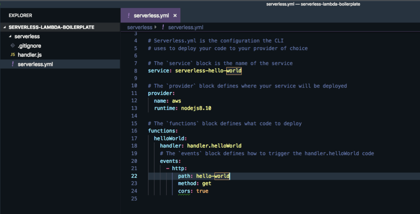
Task: Click the git icon beside .gitignore
Action: pos(12,45)
